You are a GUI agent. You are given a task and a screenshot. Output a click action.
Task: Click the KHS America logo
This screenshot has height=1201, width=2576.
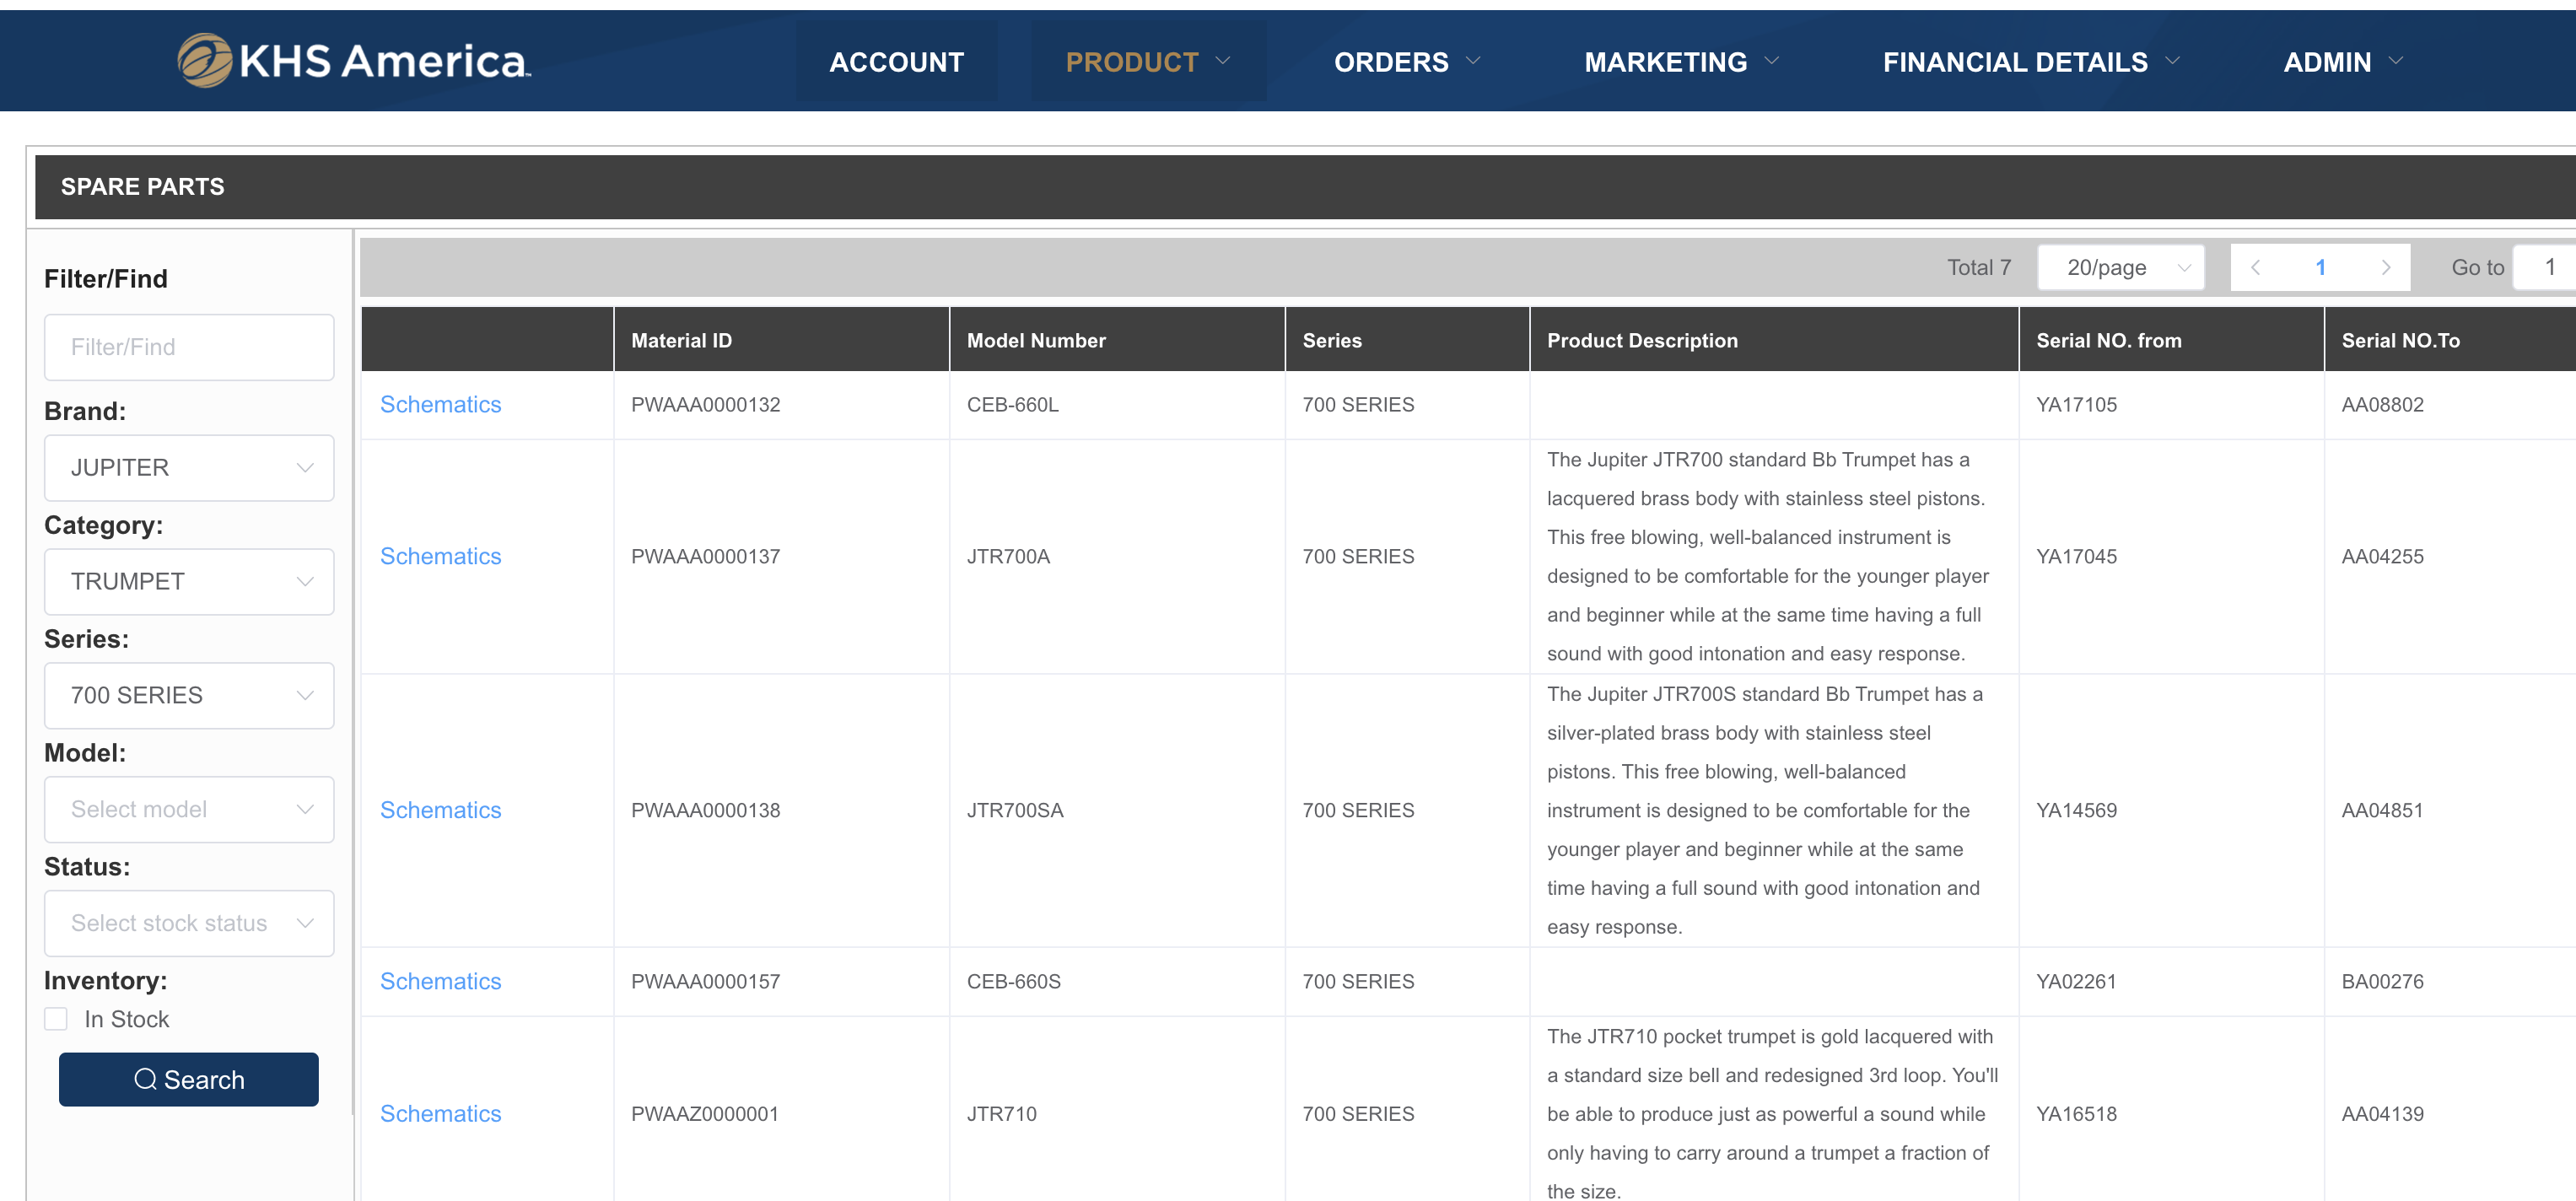tap(354, 61)
